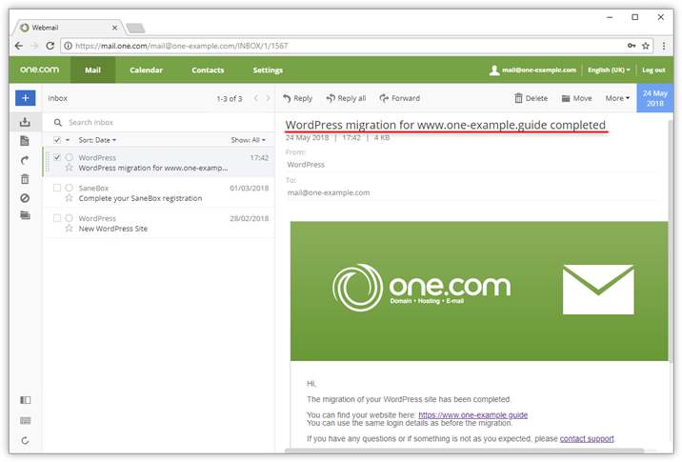The height and width of the screenshot is (462, 682).
Task: Click the Delete button
Action: click(532, 98)
